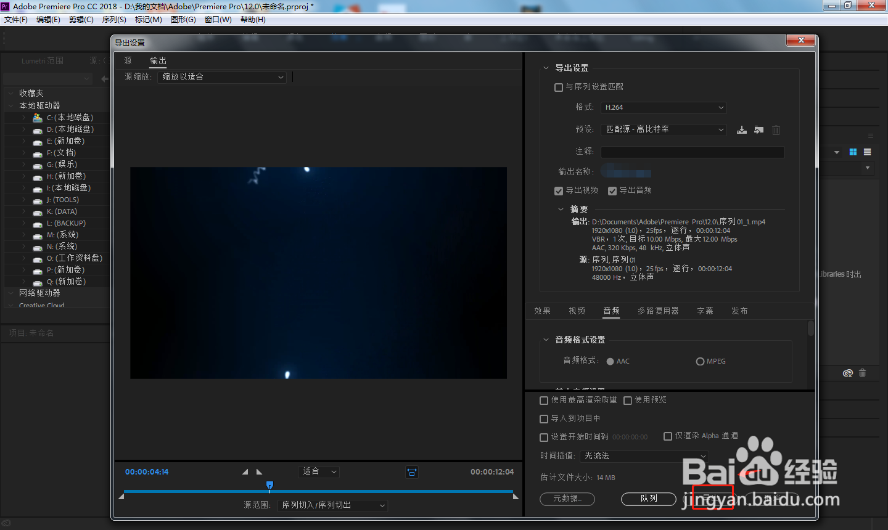888x530 pixels.
Task: Toggle the 导出视频 checkbox
Action: tap(559, 191)
